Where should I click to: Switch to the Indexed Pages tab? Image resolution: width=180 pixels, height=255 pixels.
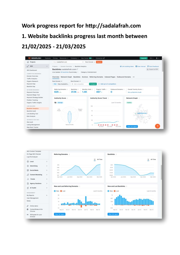(110, 77)
